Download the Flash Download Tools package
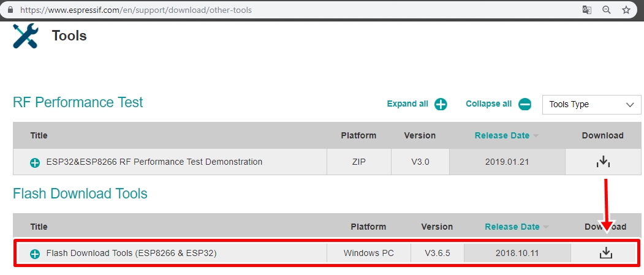Viewport: 644px width, 275px height. coord(605,253)
